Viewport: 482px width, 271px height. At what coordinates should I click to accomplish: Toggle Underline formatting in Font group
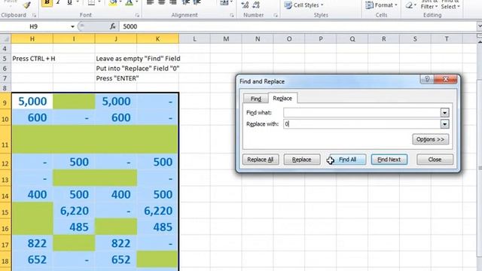[x=69, y=3]
